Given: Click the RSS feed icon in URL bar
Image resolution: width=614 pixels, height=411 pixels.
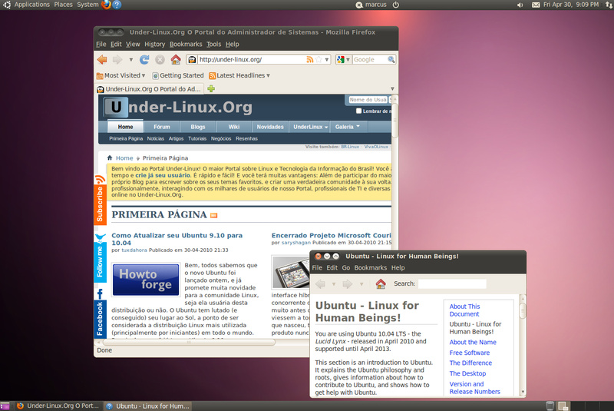Looking at the screenshot, I should point(310,60).
